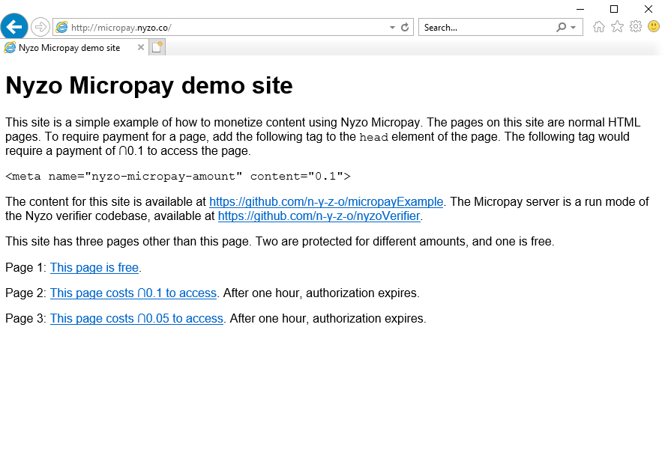This screenshot has height=470, width=665.
Task: Click the Forward navigation arrow
Action: click(40, 27)
